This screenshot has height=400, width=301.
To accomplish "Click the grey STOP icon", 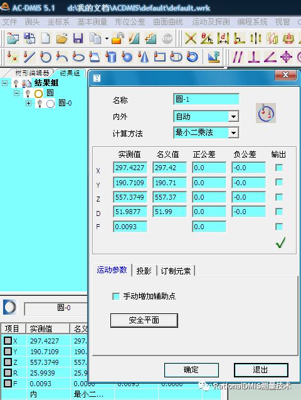I will pyautogui.click(x=167, y=39).
